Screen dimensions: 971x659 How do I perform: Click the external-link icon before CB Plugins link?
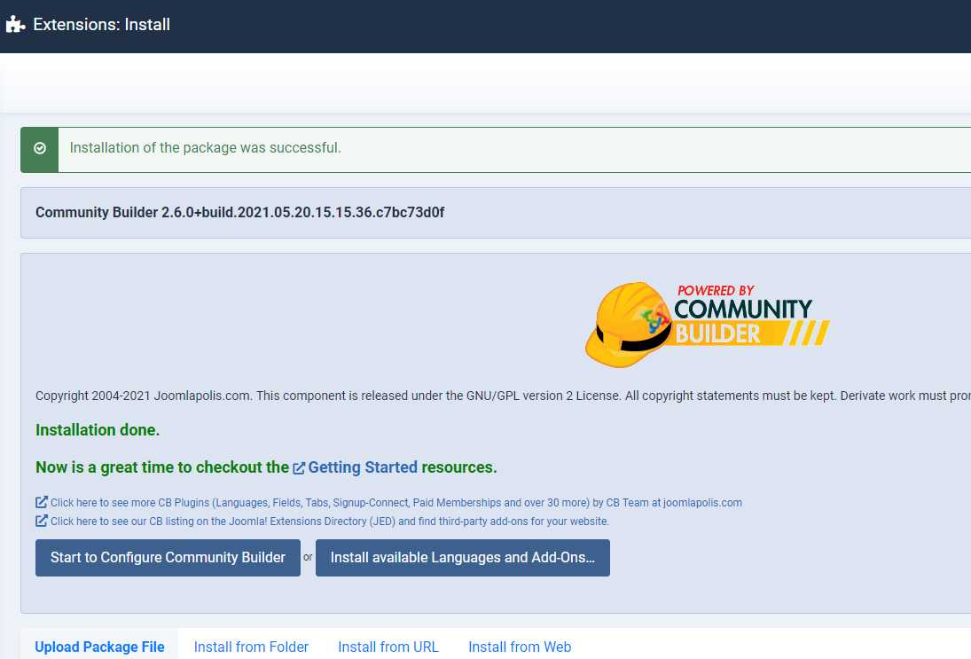click(x=42, y=502)
